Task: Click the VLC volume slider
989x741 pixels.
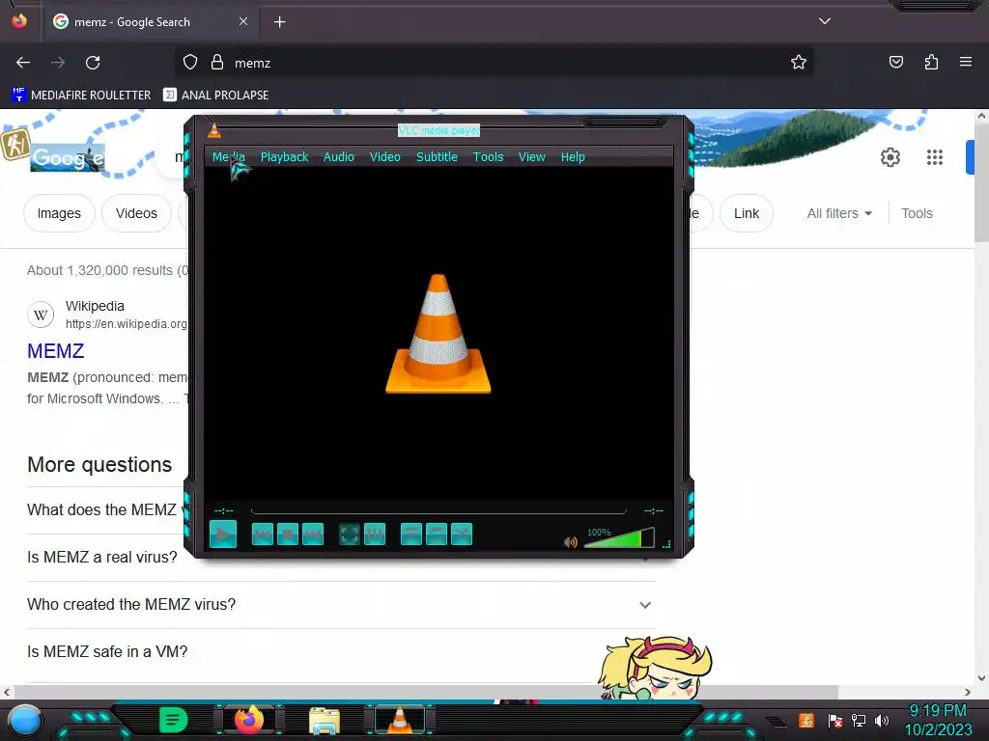Action: coord(619,538)
